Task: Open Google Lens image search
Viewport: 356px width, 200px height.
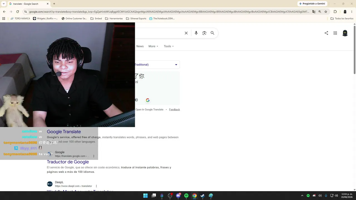Action: [204, 33]
